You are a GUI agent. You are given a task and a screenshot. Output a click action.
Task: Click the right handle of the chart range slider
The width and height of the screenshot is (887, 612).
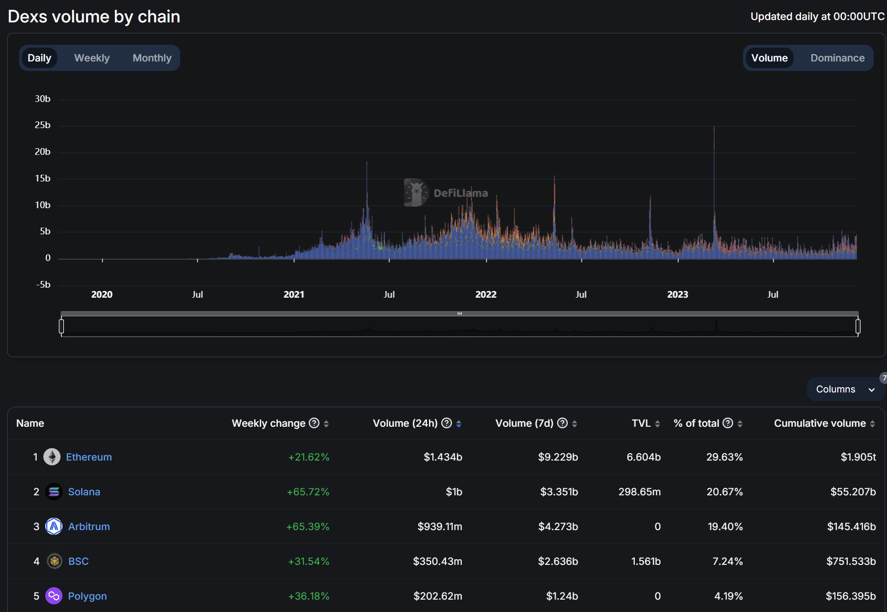pos(858,326)
